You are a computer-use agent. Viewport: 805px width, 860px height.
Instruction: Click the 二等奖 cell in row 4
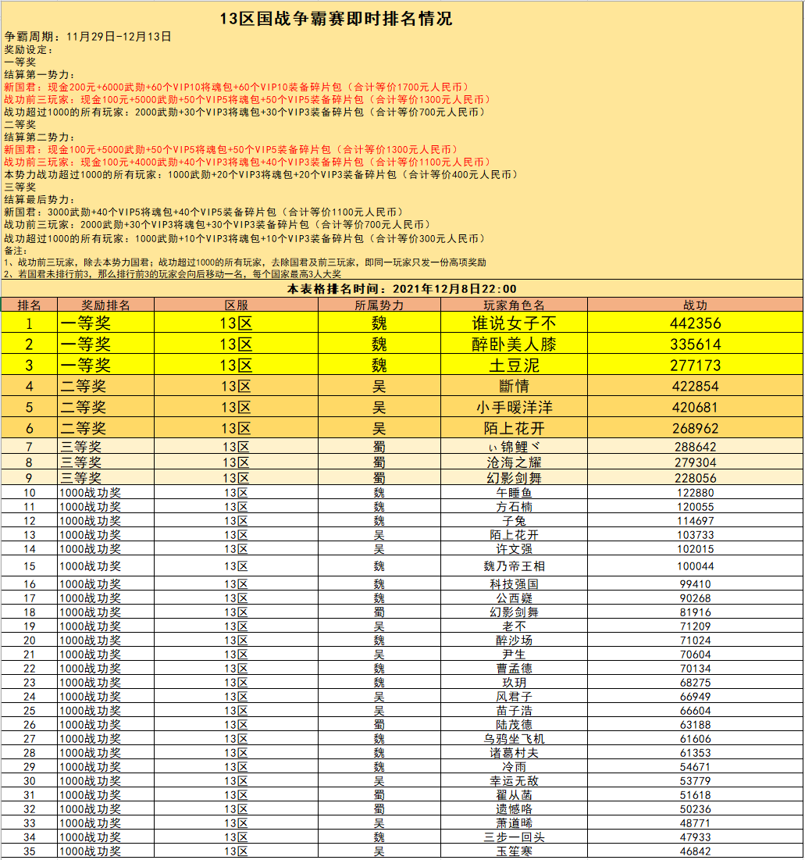click(106, 386)
